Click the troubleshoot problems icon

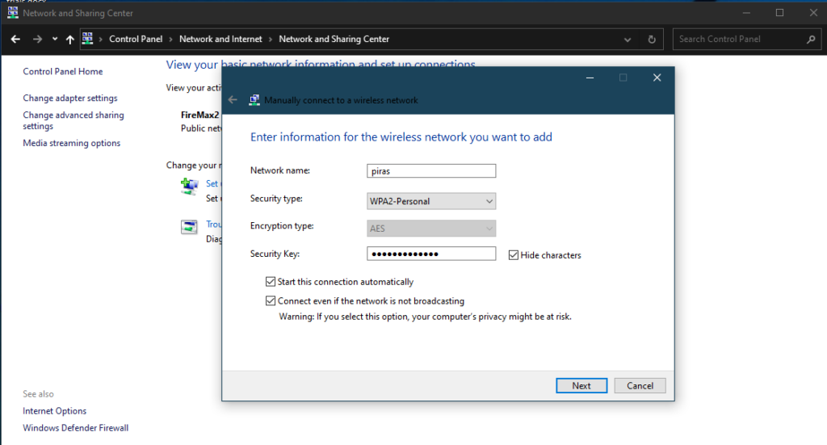[x=189, y=227]
